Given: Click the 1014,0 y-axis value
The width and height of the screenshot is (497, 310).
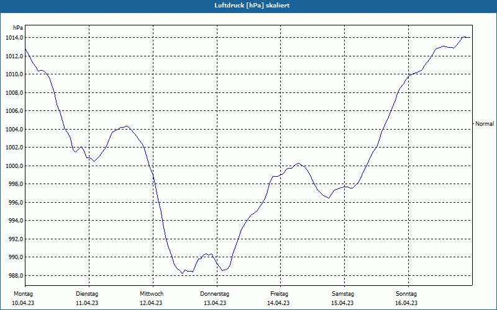Looking at the screenshot, I should tap(14, 38).
